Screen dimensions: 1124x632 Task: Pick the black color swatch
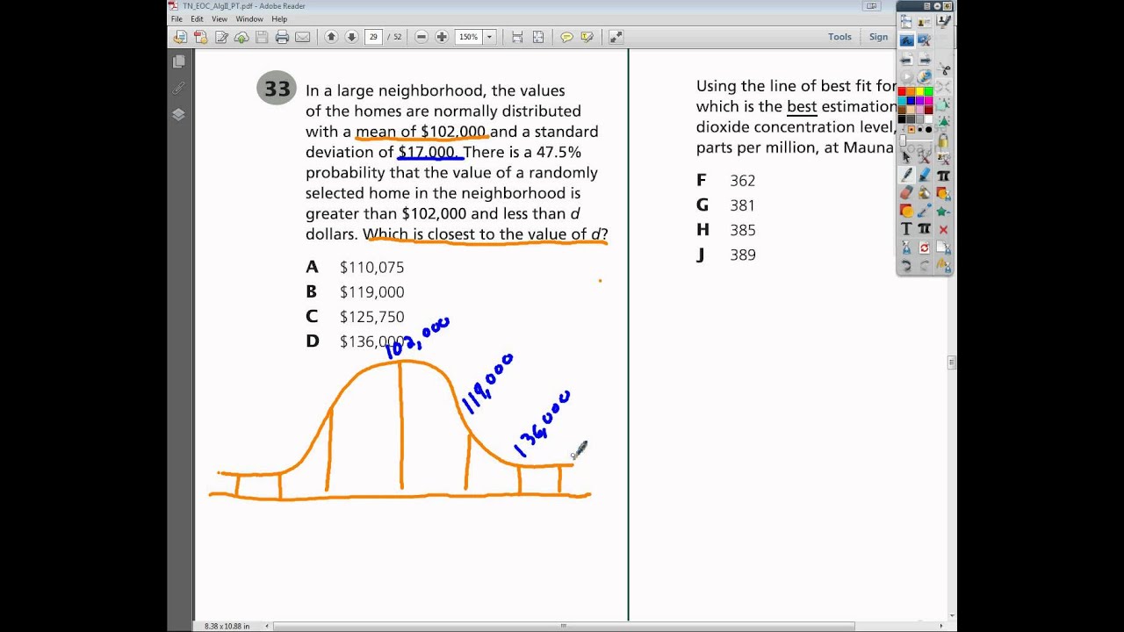902,118
